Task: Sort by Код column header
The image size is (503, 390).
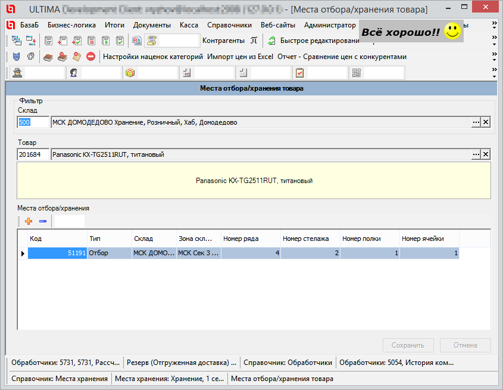Action: (x=57, y=239)
